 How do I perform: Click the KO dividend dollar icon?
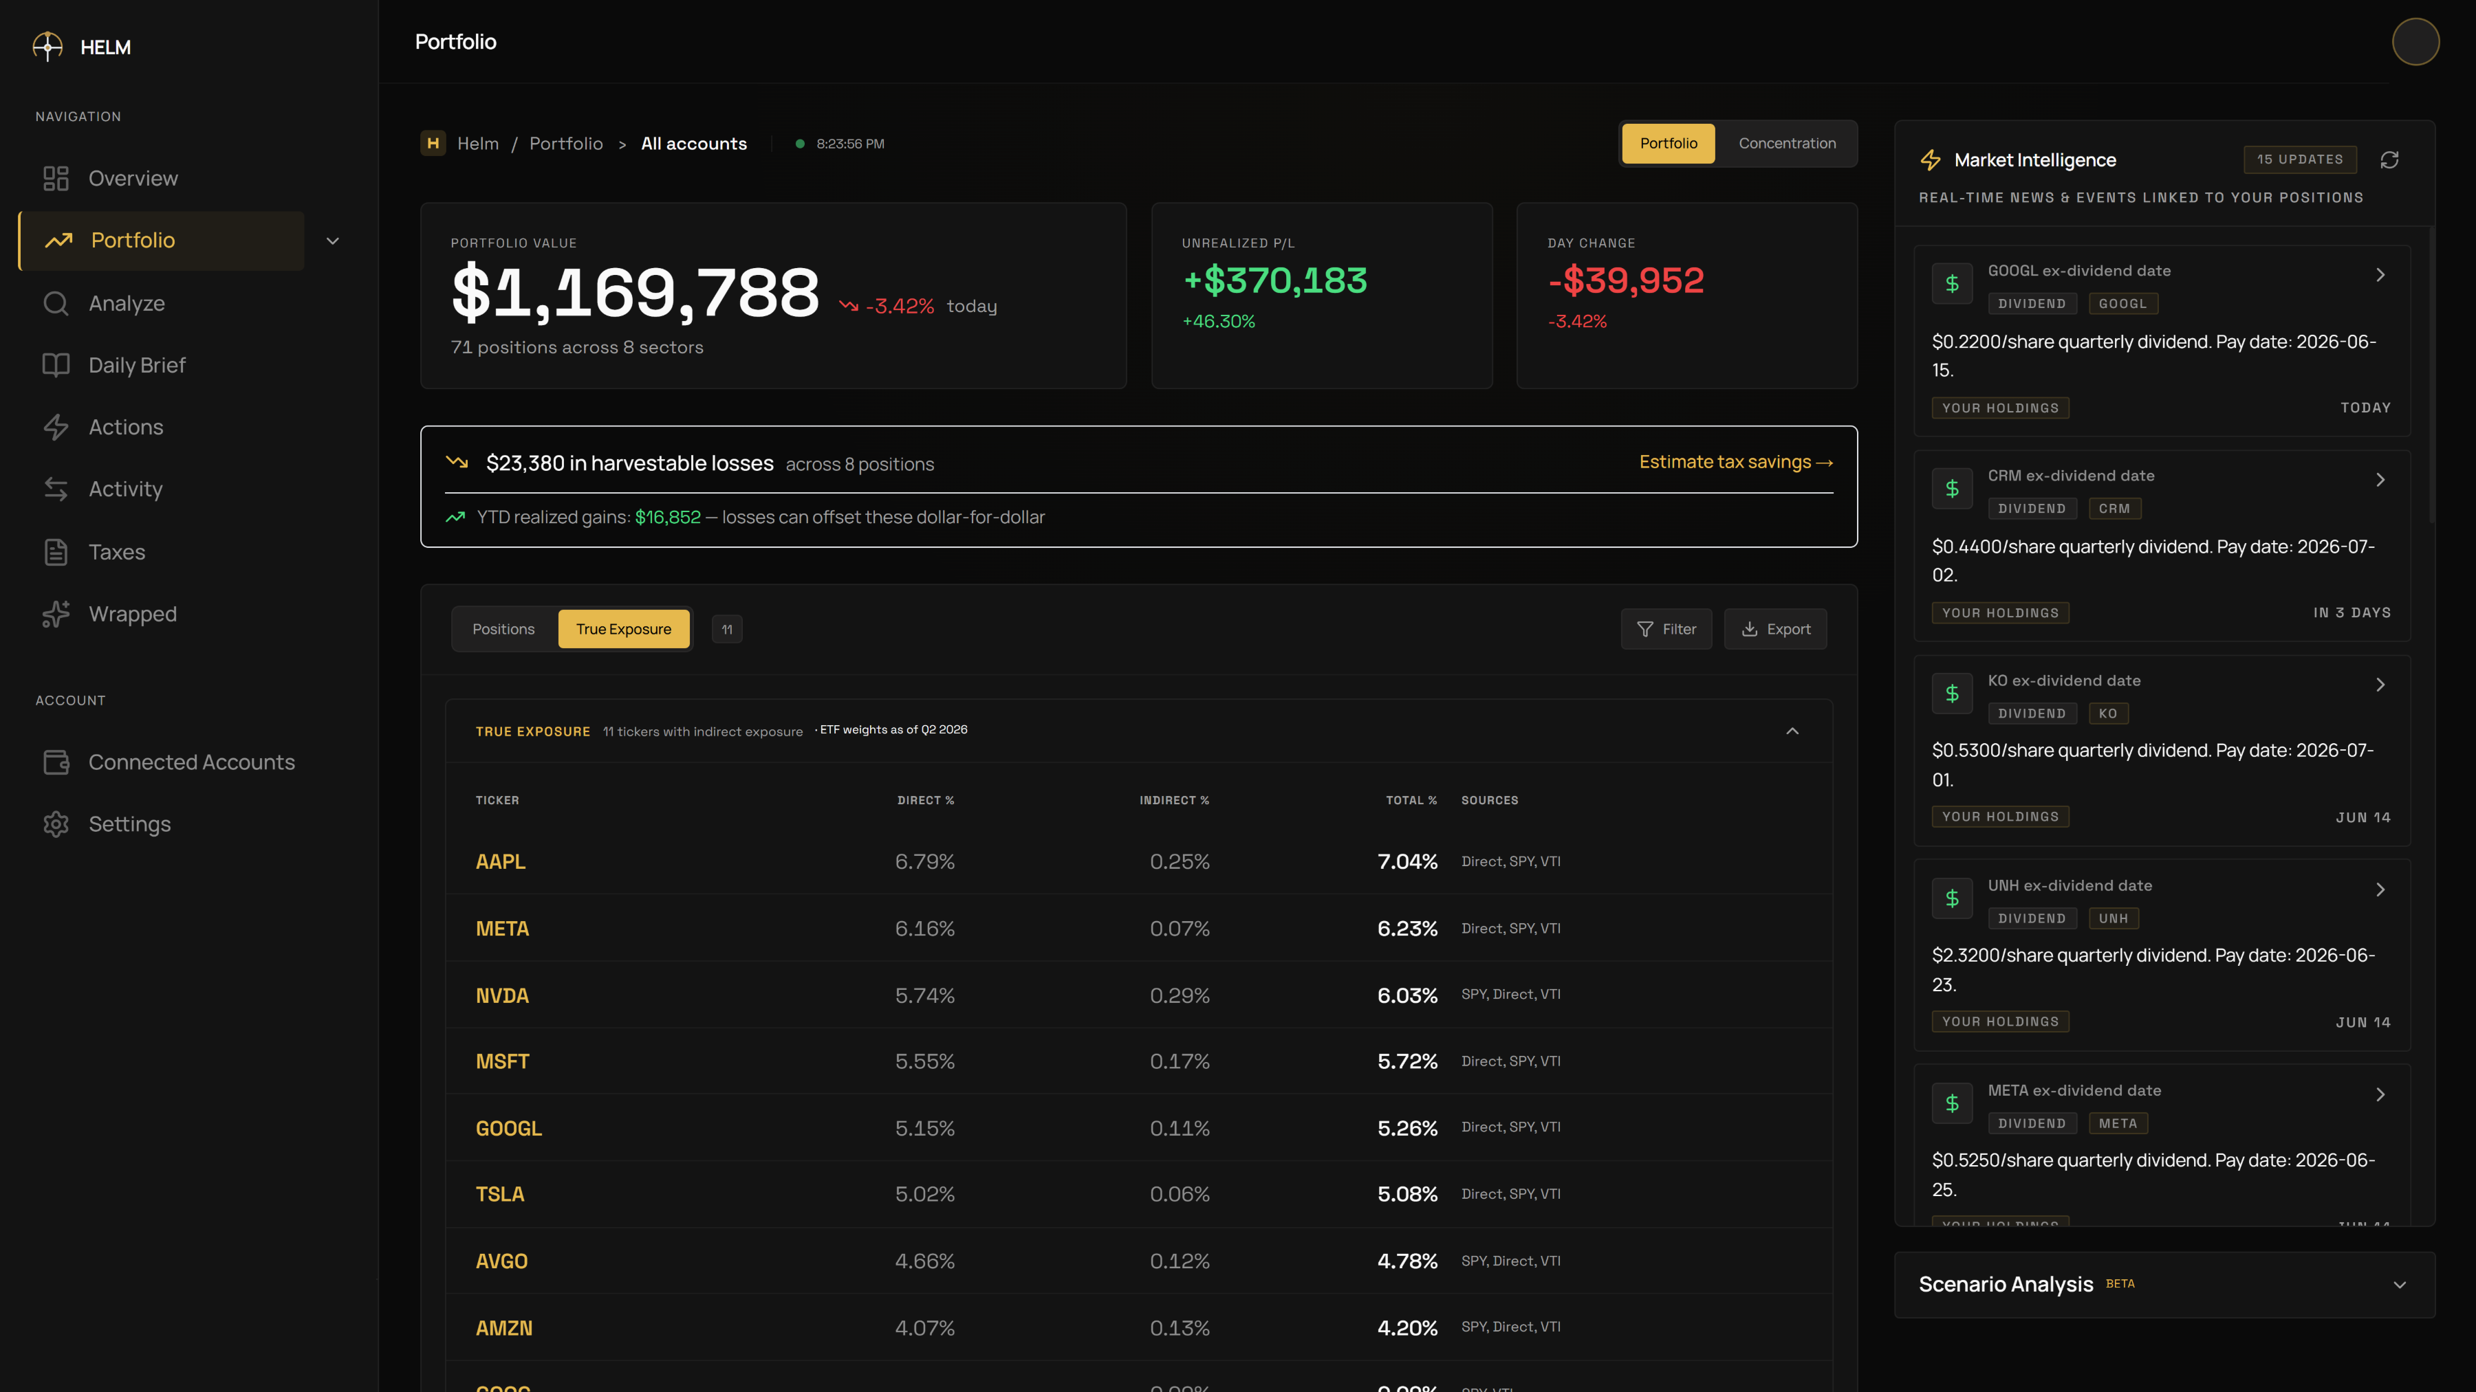click(x=1952, y=694)
